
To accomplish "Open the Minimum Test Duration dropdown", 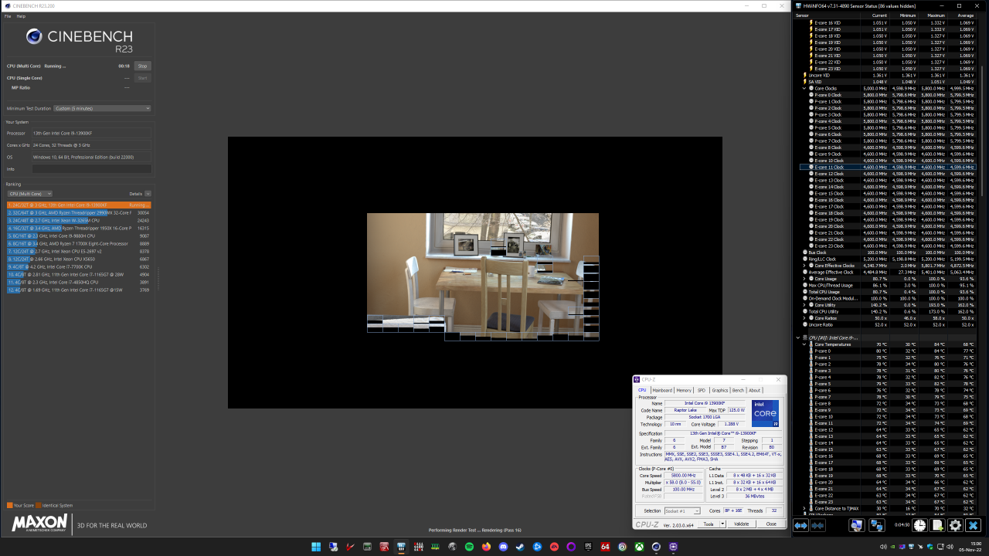I will coord(100,108).
